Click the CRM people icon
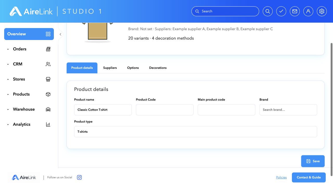 pyautogui.click(x=48, y=64)
